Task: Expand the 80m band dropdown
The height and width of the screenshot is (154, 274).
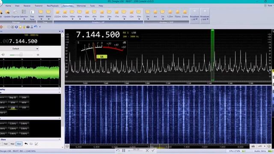Action: click(x=80, y=19)
